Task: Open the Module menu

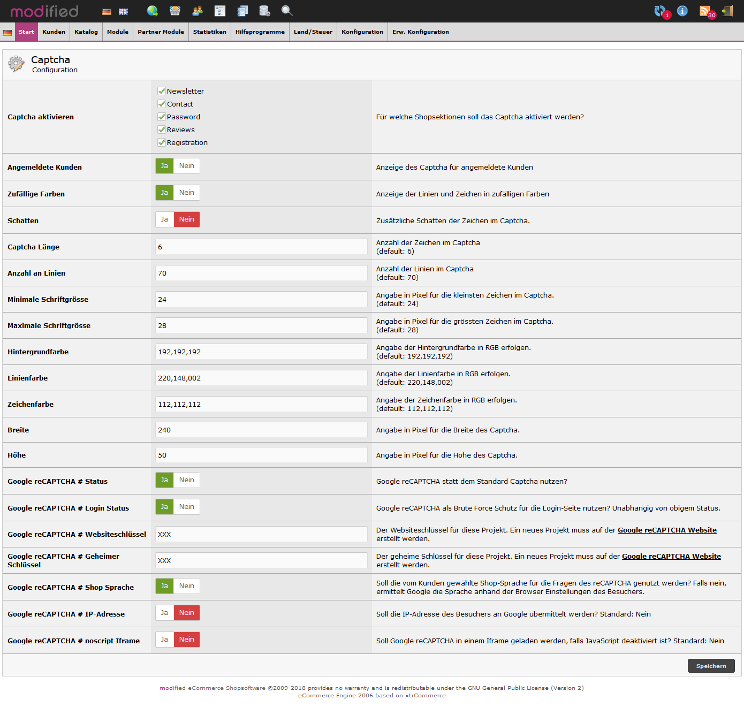Action: pyautogui.click(x=118, y=32)
